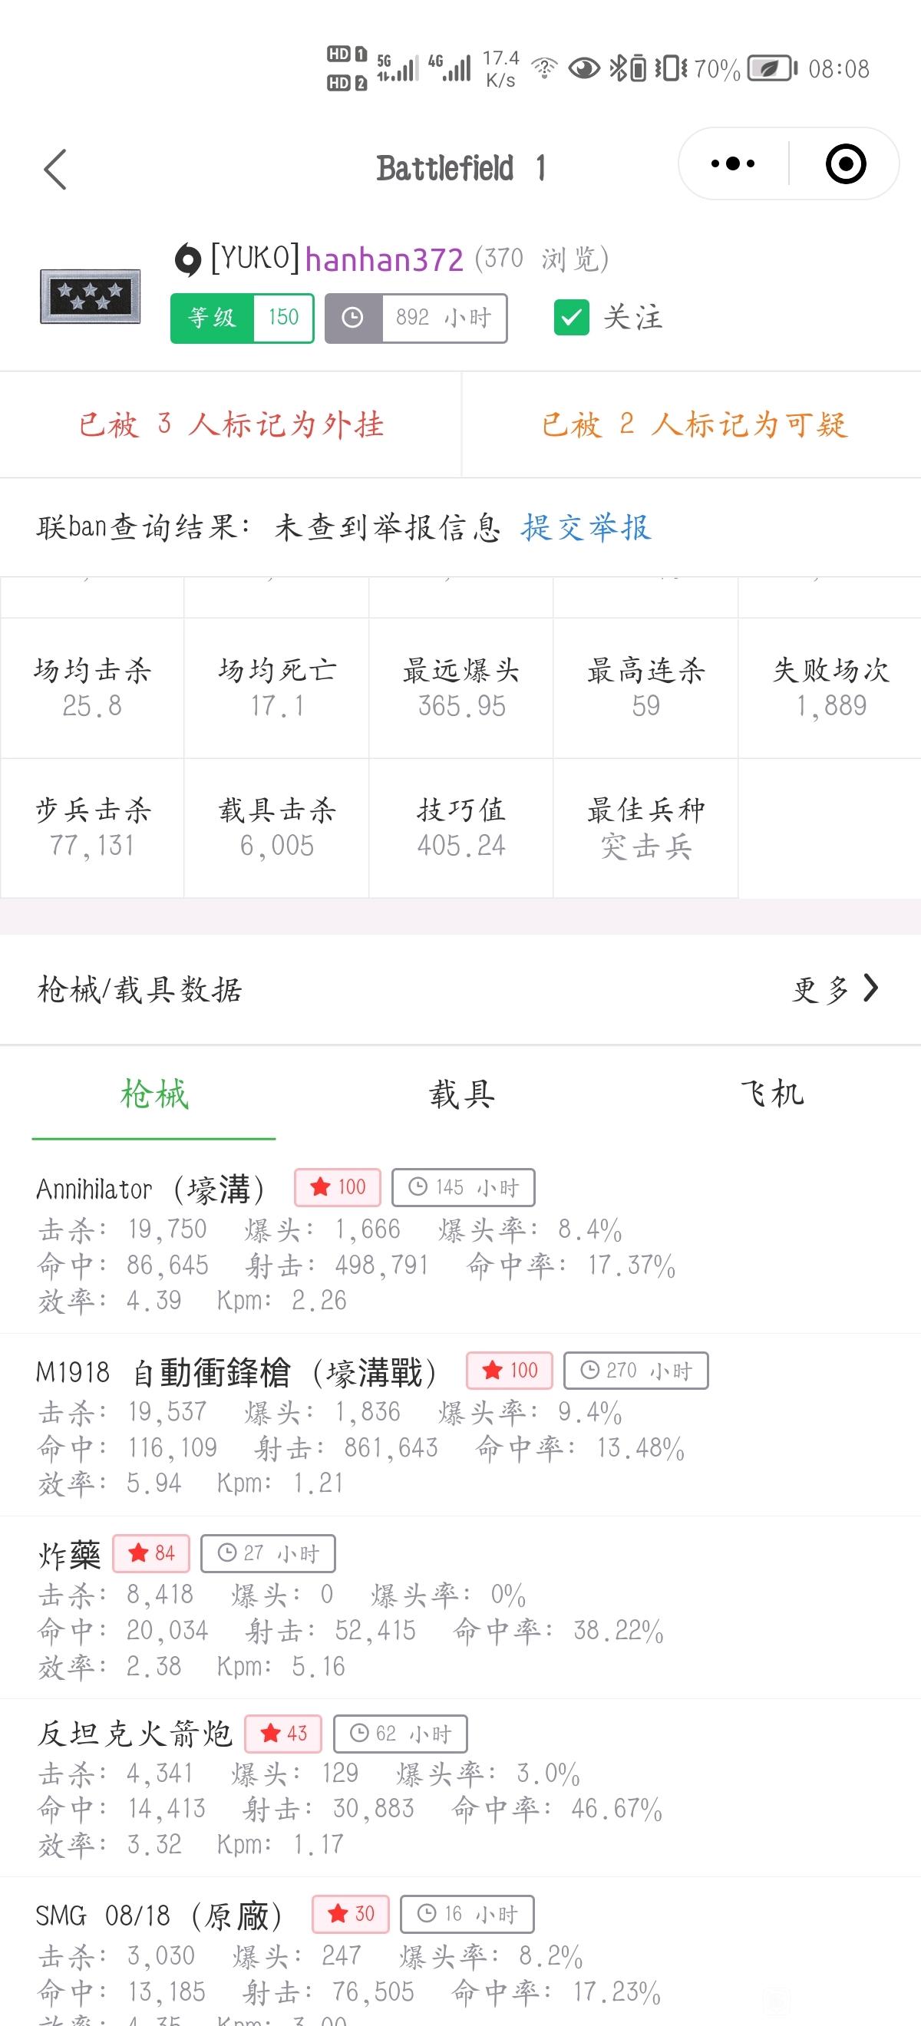The image size is (921, 2026).
Task: Tap 炸藥 84 star badge
Action: pyautogui.click(x=152, y=1552)
